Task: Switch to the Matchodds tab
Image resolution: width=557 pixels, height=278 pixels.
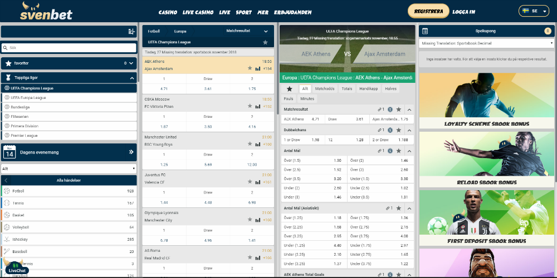Action: tap(324, 88)
